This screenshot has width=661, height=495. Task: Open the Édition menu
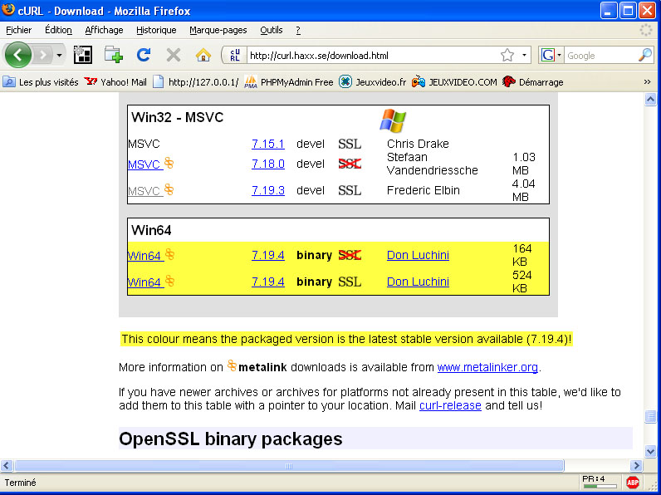point(58,30)
